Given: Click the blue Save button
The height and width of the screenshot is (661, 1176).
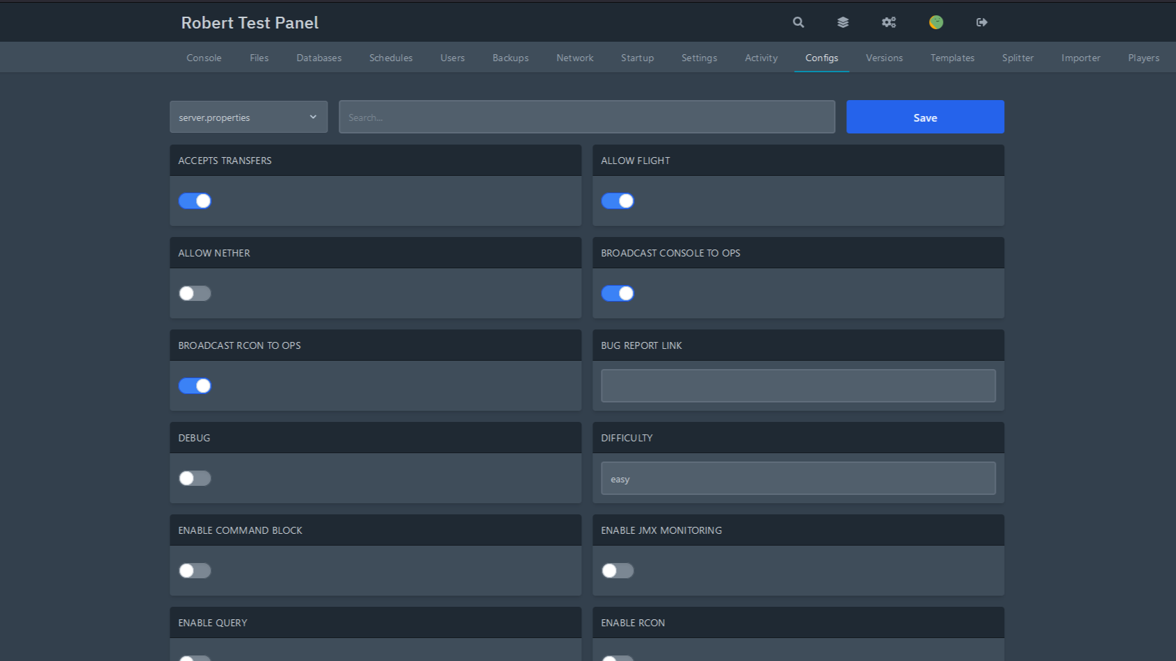Looking at the screenshot, I should point(925,117).
